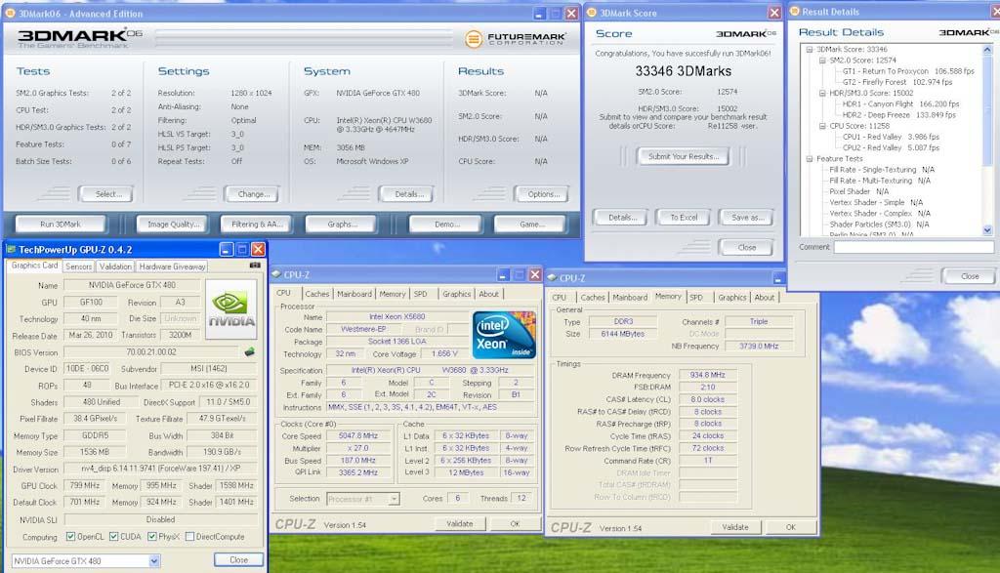
Task: Close the GPU-Z window with Close button
Action: click(x=238, y=559)
